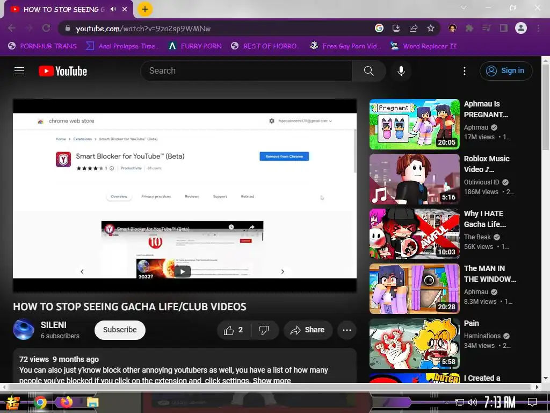Click the Share button under the video
The height and width of the screenshot is (413, 550).
pyautogui.click(x=308, y=330)
